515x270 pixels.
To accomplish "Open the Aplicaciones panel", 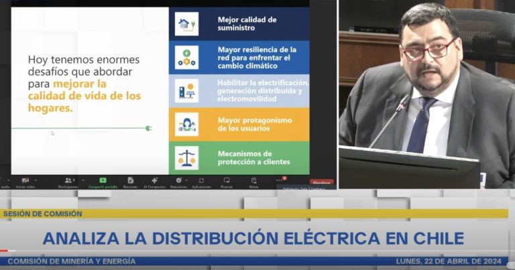I will (201, 180).
